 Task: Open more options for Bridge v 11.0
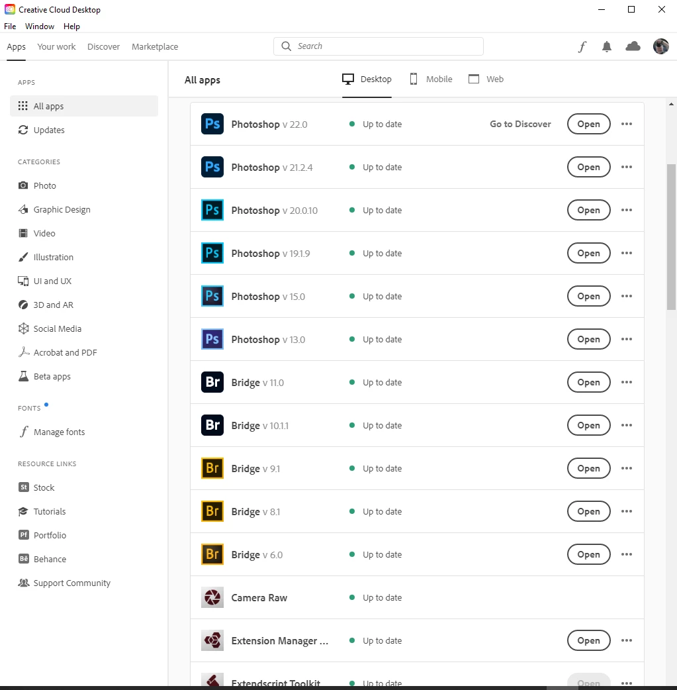click(x=627, y=382)
